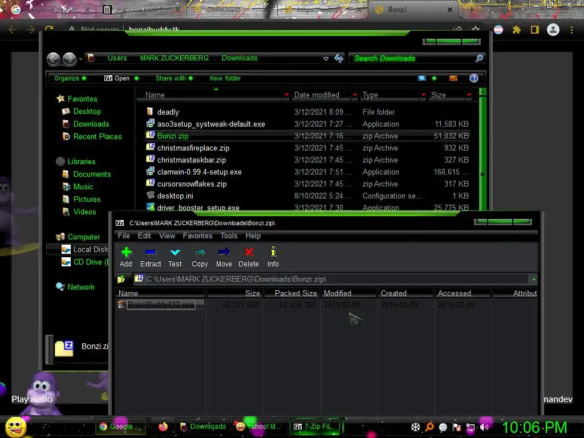Choose the Move tool in 7-Zip
The width and height of the screenshot is (584, 438).
(224, 257)
